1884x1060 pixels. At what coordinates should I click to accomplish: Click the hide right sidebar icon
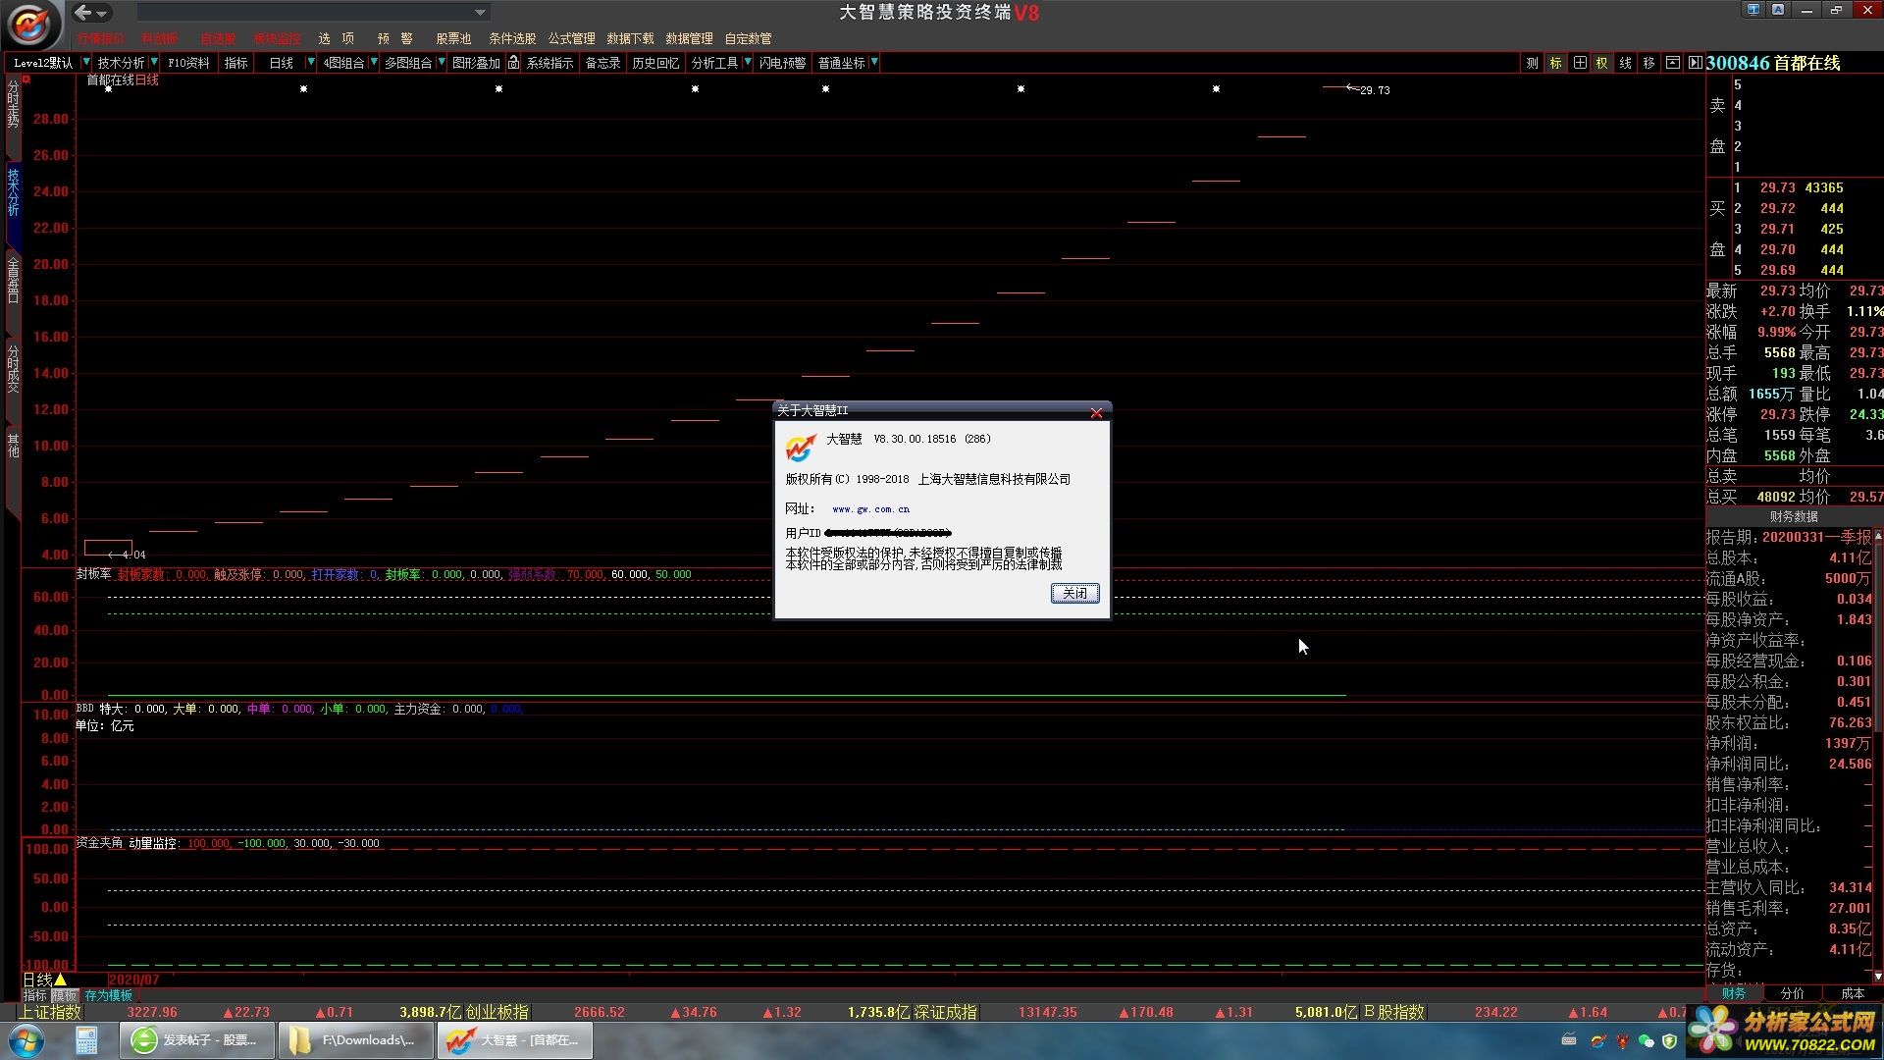pos(1695,63)
